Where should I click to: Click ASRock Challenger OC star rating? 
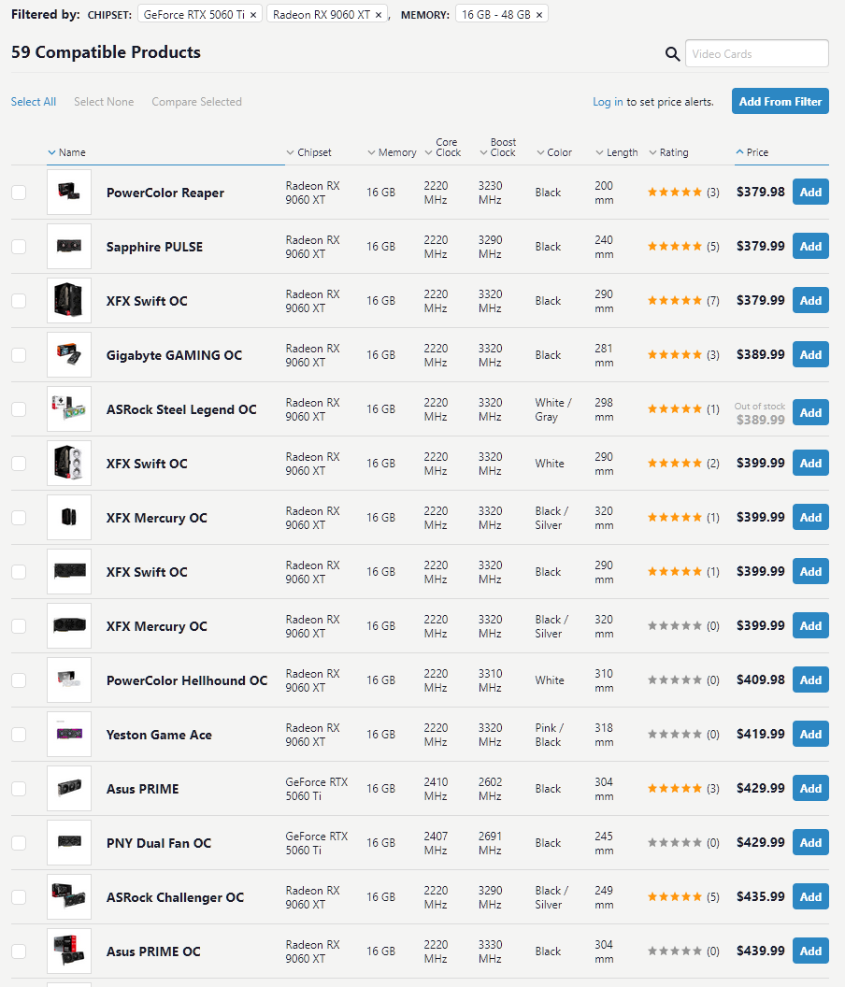click(x=674, y=896)
